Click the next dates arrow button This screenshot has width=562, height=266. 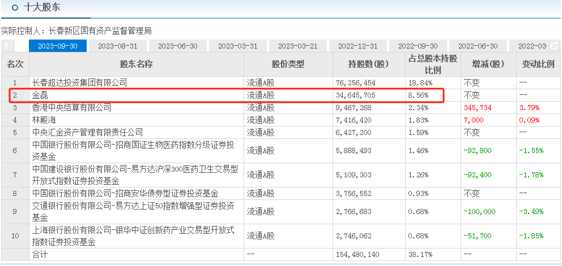pos(554,46)
